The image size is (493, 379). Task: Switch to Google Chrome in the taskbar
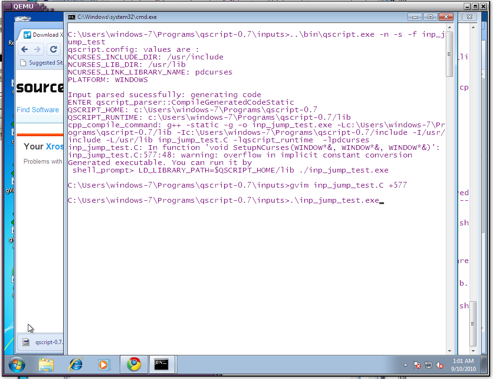click(134, 364)
